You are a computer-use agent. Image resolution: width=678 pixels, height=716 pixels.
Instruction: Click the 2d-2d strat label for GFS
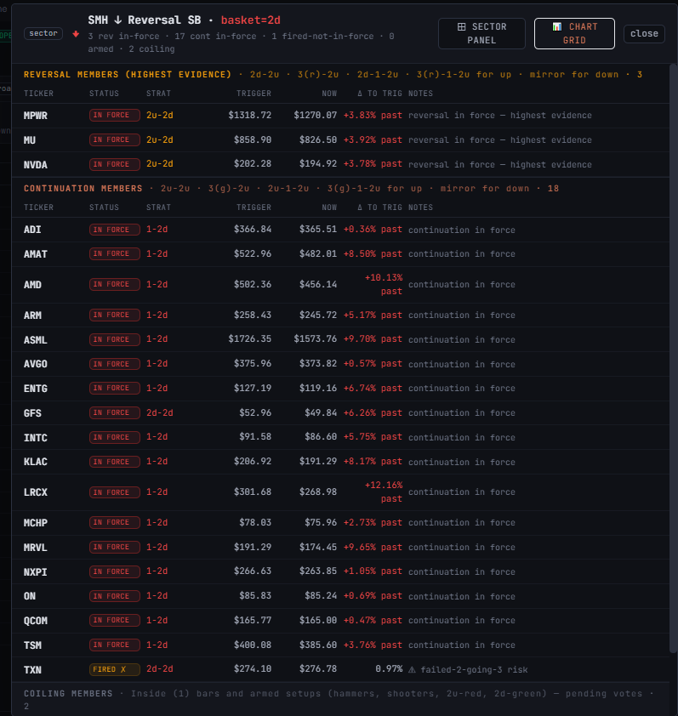pos(160,412)
